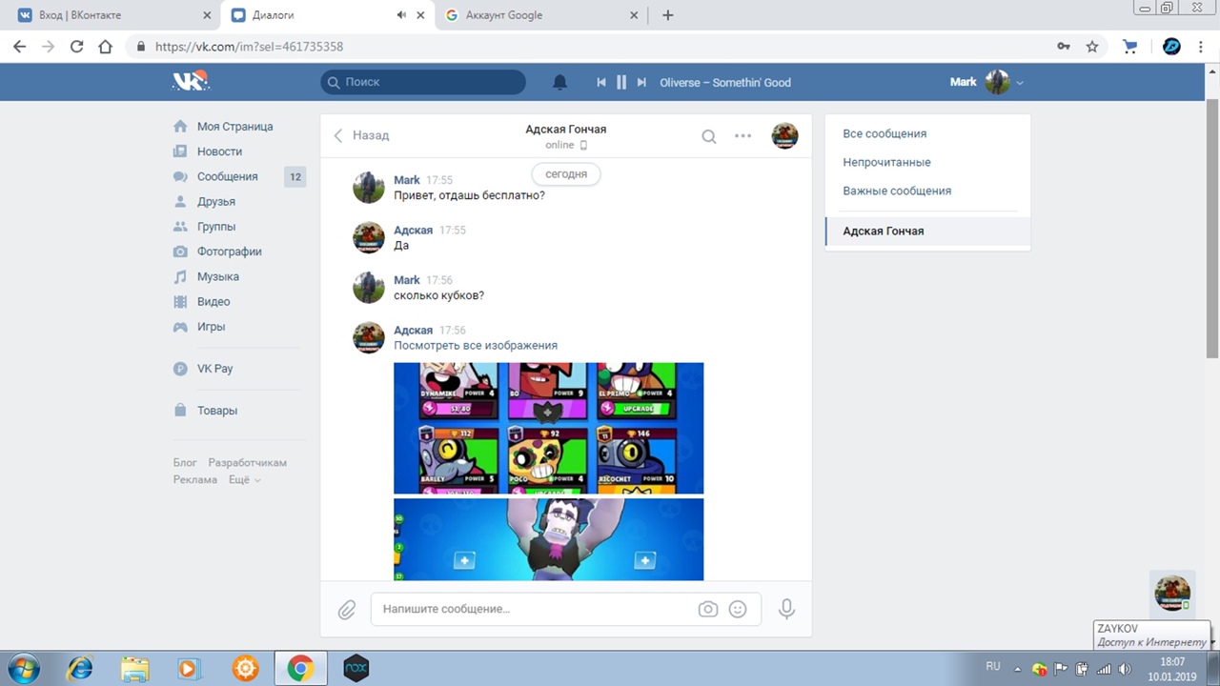Pause the currently playing song
Viewport: 1220px width, 686px height.
pos(621,83)
